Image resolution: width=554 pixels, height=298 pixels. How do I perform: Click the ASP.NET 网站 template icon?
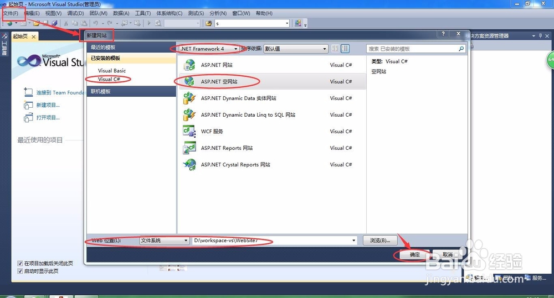point(189,65)
